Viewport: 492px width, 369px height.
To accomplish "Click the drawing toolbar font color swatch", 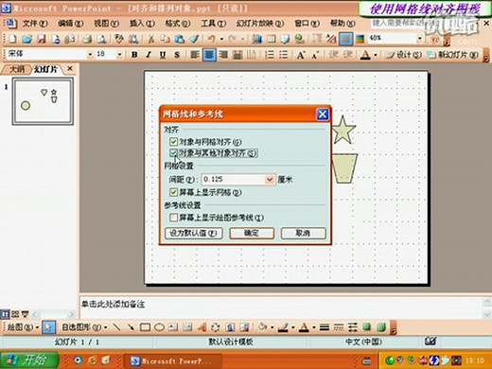I will [304, 327].
